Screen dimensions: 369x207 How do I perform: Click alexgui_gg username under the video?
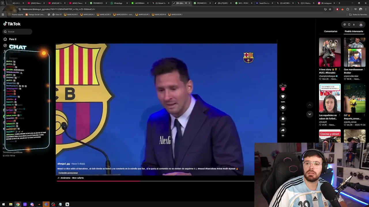63,164
